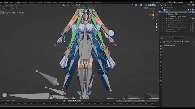Switch to Texture Paint workspace tab

click(47, 2)
